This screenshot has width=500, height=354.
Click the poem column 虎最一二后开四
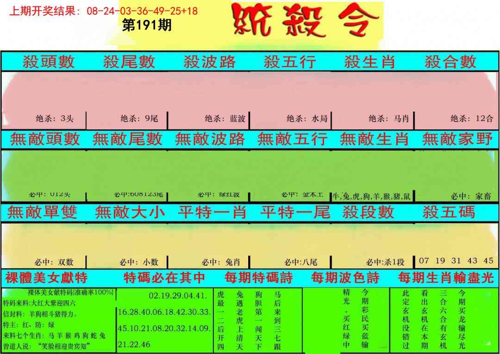coord(221,320)
